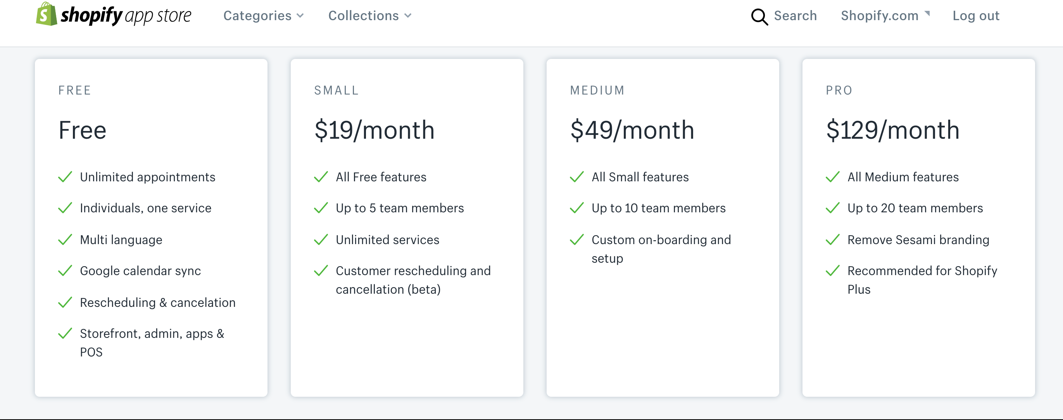Open the Shopify.com link
The image size is (1063, 420).
pos(879,15)
